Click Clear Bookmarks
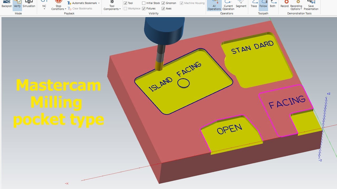 click(80, 8)
